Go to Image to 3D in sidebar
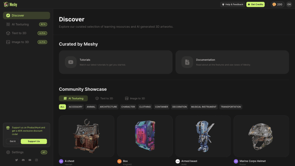The height and width of the screenshot is (166, 295). click(20, 42)
